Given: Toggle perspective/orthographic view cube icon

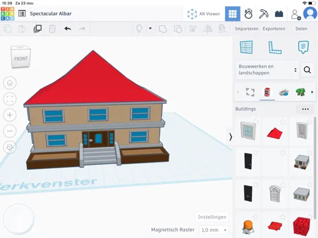Looking at the screenshot, I should (10, 147).
